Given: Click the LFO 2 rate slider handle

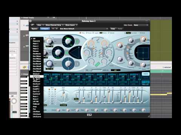Looking at the screenshot, I should click(x=64, y=93).
